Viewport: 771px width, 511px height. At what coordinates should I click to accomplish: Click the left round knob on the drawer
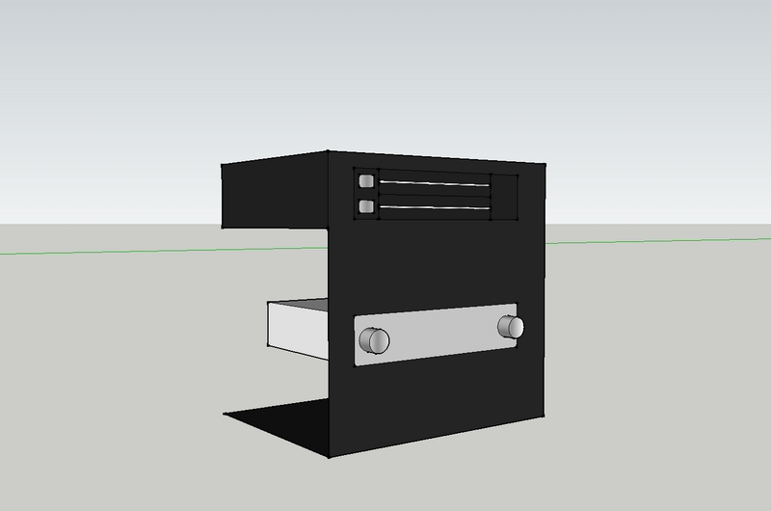coord(374,340)
